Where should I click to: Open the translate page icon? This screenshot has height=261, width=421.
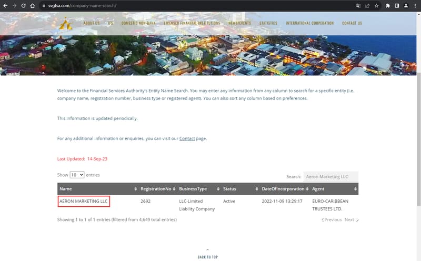coord(358,6)
